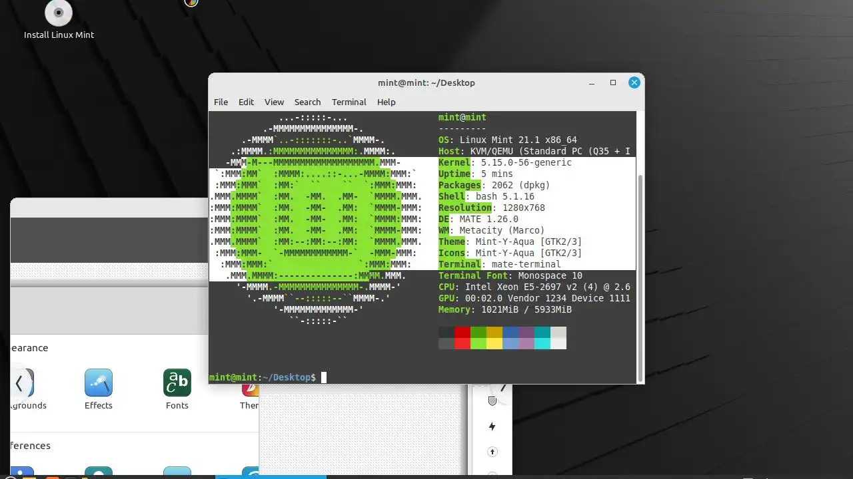Click the 'Kernel: 5.15.0-56-generic' line

point(505,162)
